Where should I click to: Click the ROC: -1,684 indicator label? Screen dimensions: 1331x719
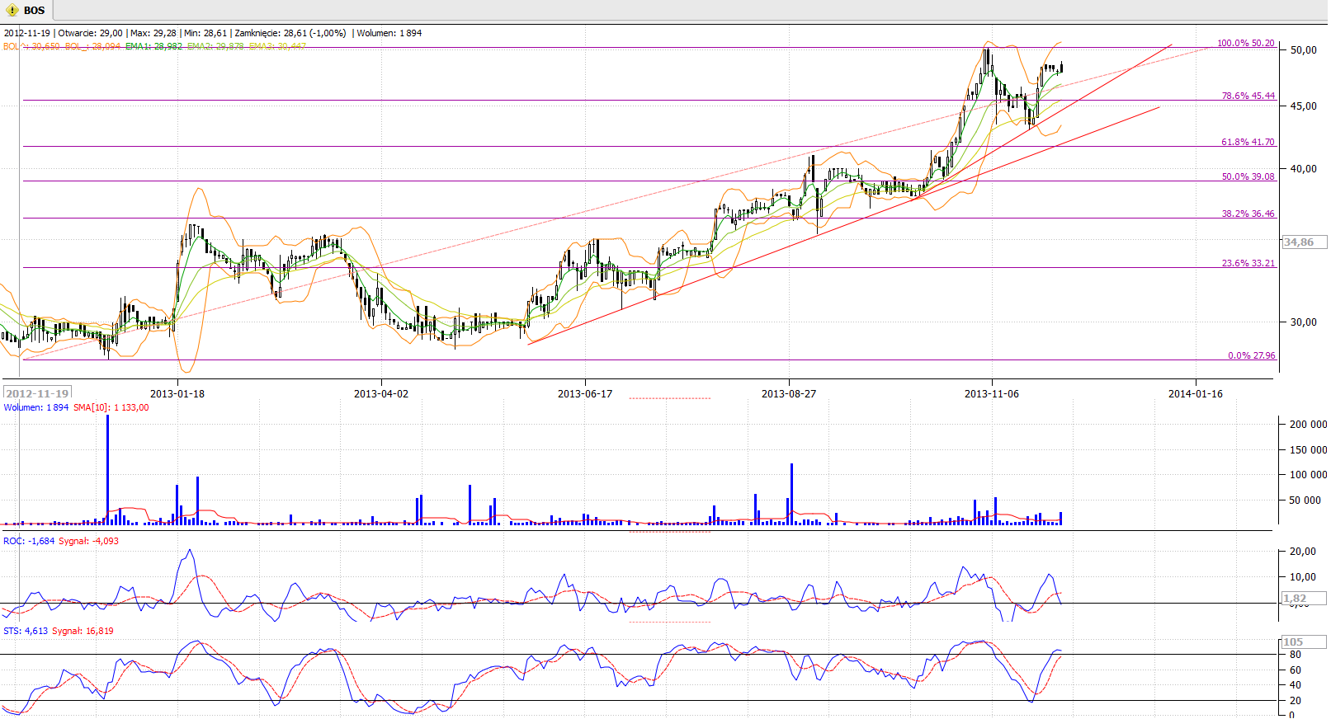29,541
